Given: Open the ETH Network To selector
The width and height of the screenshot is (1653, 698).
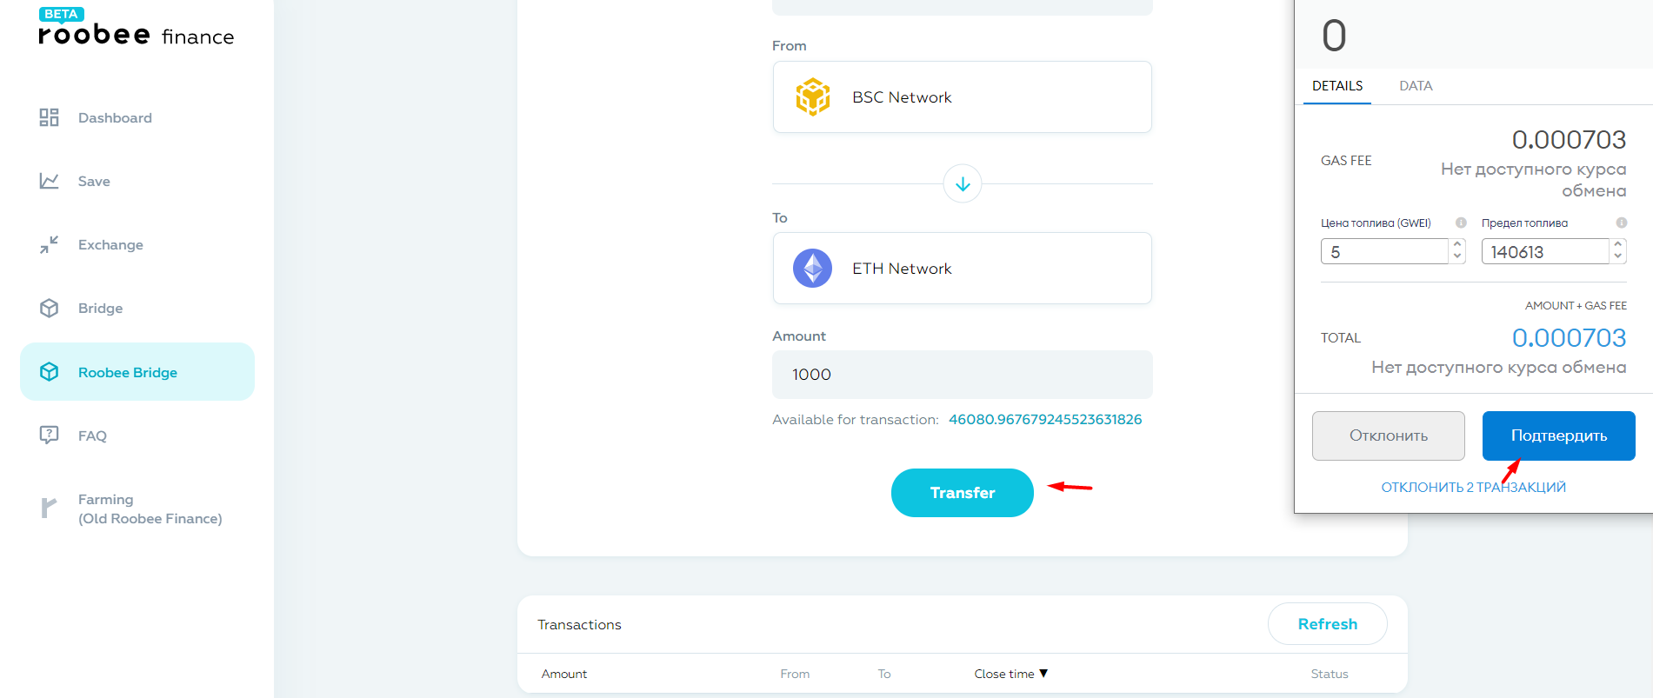Looking at the screenshot, I should pyautogui.click(x=962, y=269).
